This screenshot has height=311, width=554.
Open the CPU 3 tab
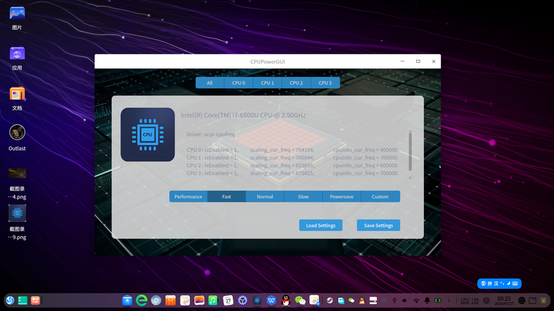325,83
